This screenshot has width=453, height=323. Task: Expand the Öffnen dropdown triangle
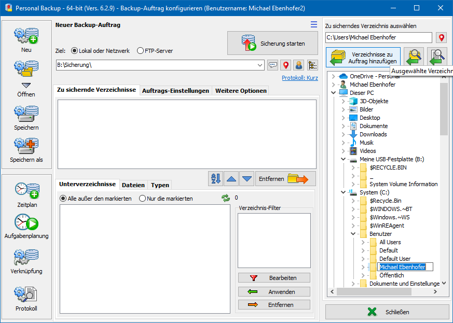click(x=26, y=85)
